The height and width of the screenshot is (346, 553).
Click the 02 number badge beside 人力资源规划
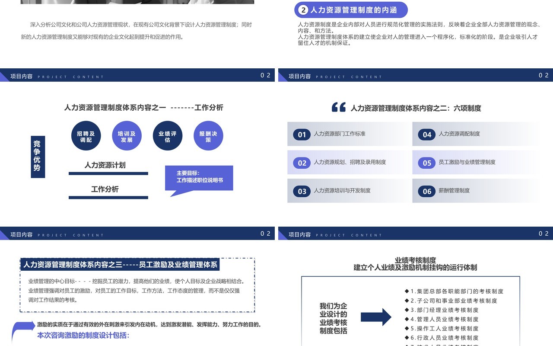302,163
